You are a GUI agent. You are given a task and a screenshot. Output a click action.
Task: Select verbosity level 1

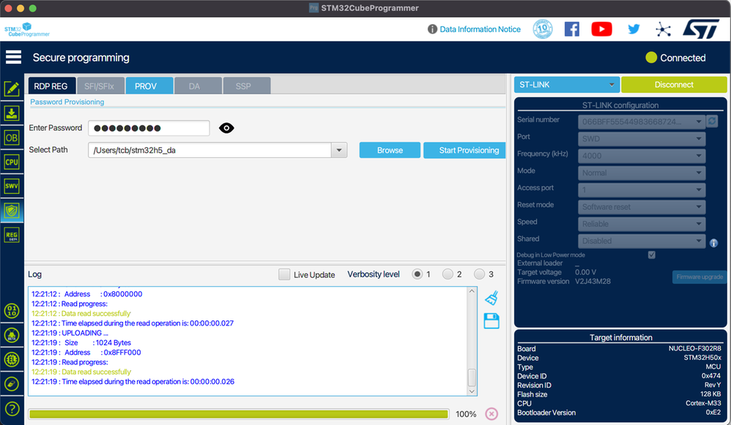tap(418, 274)
